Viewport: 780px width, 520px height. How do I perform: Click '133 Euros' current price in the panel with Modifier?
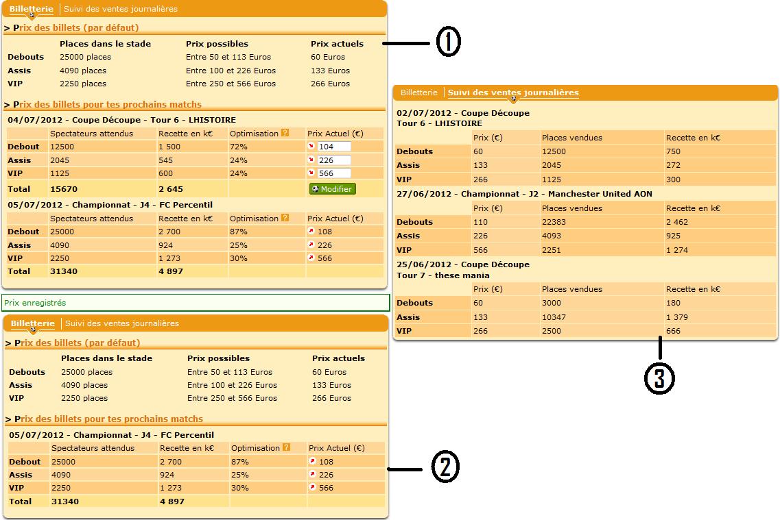pyautogui.click(x=330, y=71)
